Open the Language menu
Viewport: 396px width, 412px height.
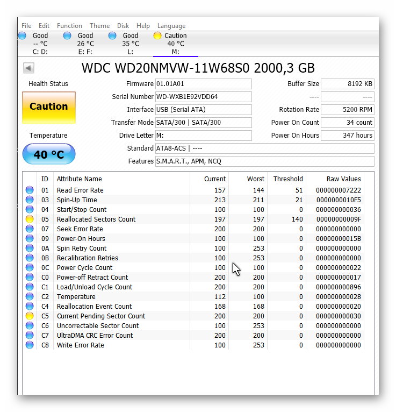(x=171, y=26)
